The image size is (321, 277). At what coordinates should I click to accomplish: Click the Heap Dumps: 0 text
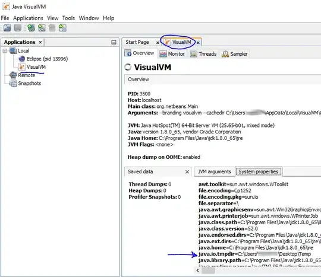click(147, 190)
